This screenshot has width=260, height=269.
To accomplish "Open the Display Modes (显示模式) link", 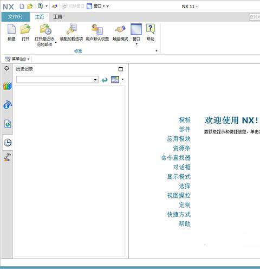I will (x=179, y=177).
